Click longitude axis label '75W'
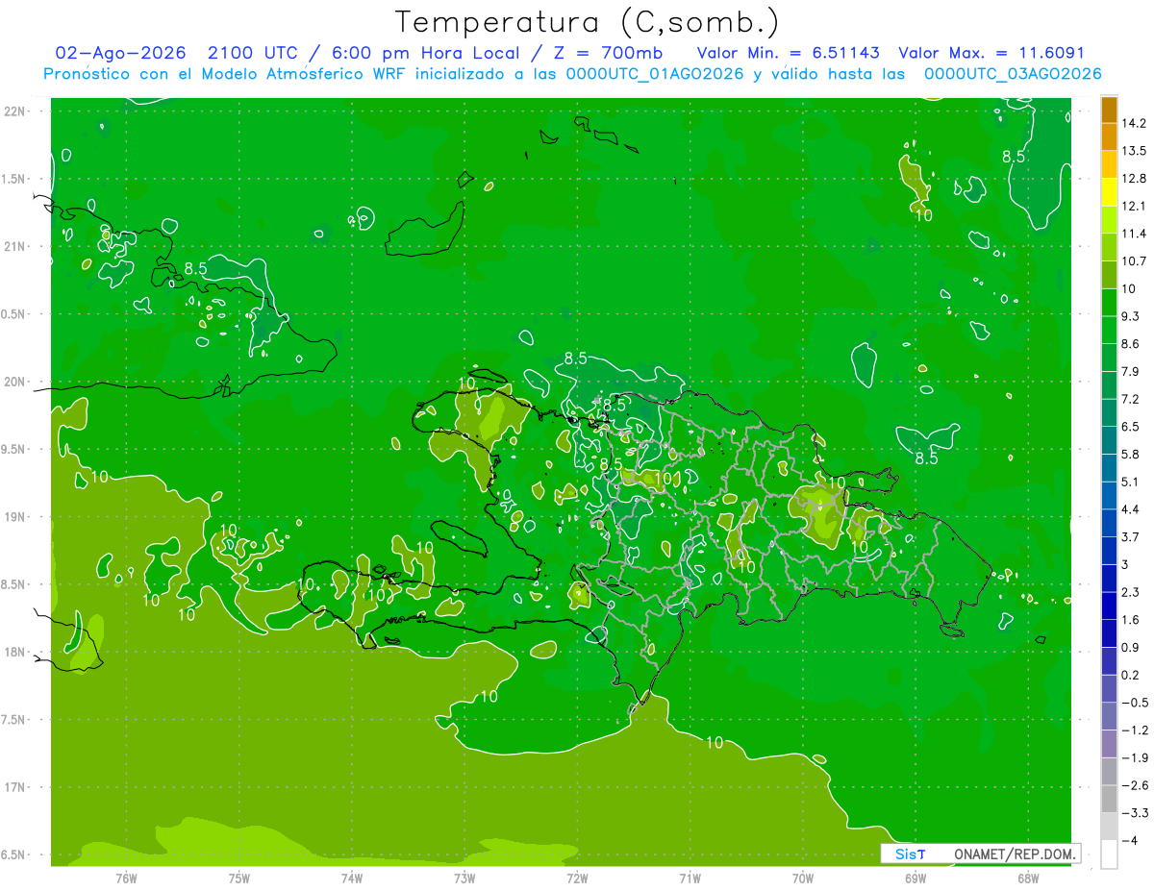The width and height of the screenshot is (1154, 891). click(239, 879)
